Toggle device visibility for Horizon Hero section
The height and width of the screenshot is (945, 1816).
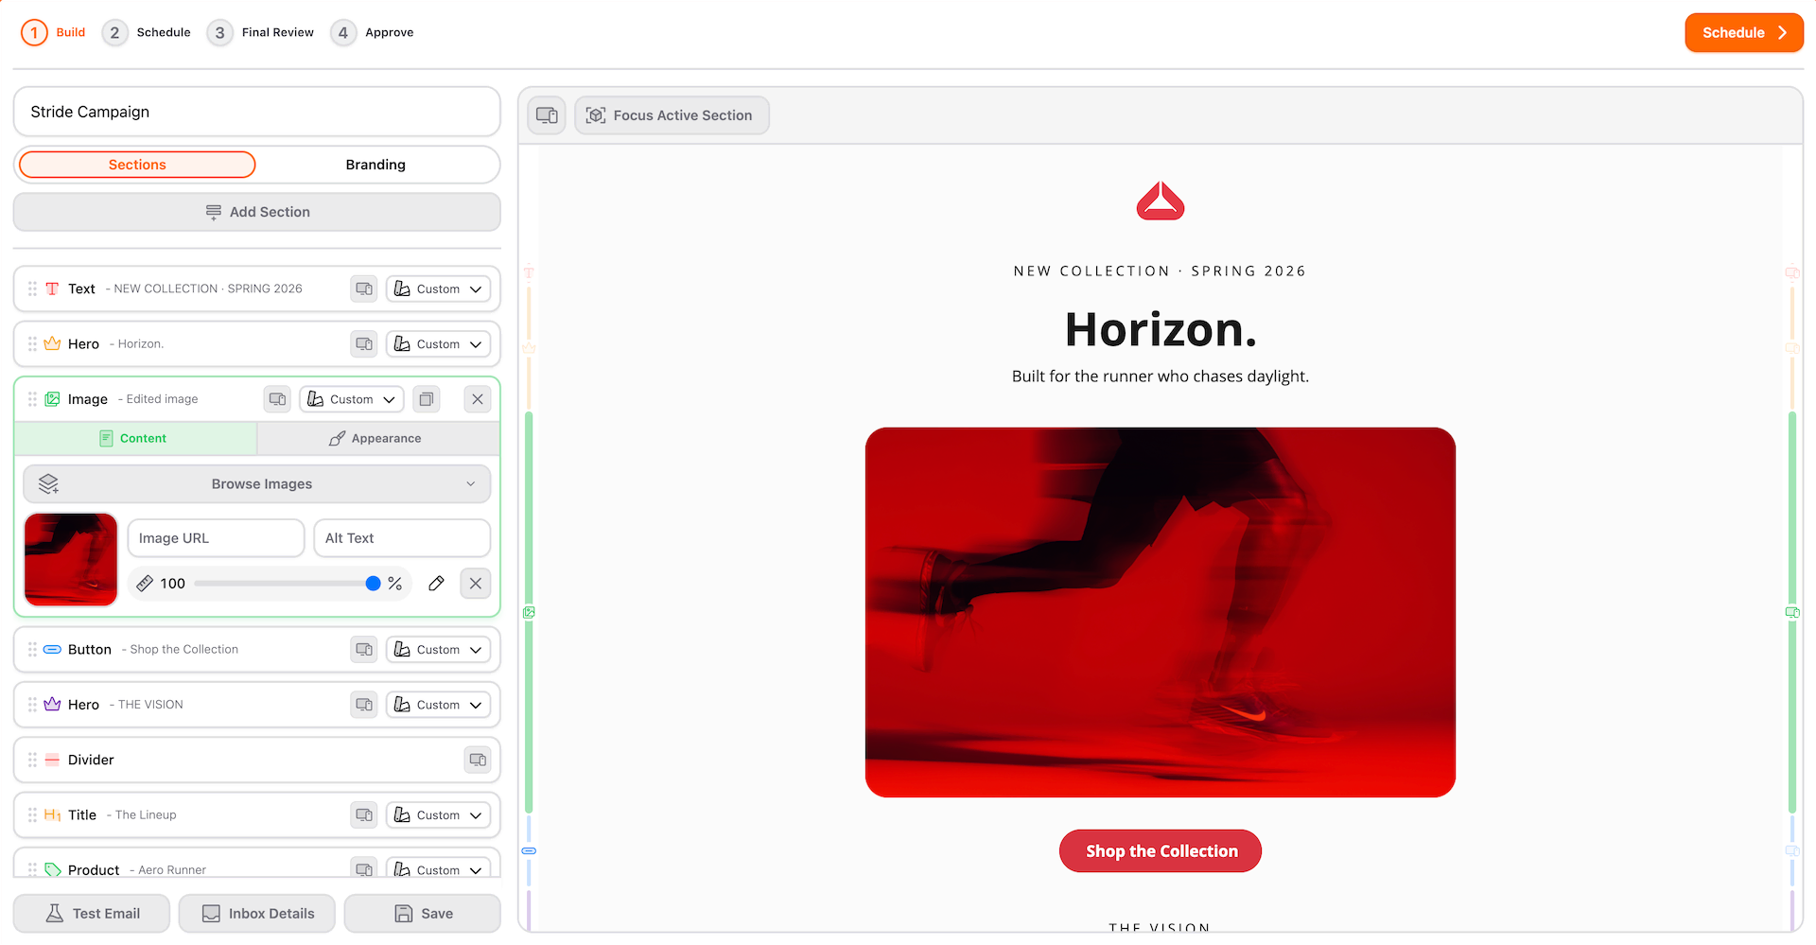click(x=364, y=344)
